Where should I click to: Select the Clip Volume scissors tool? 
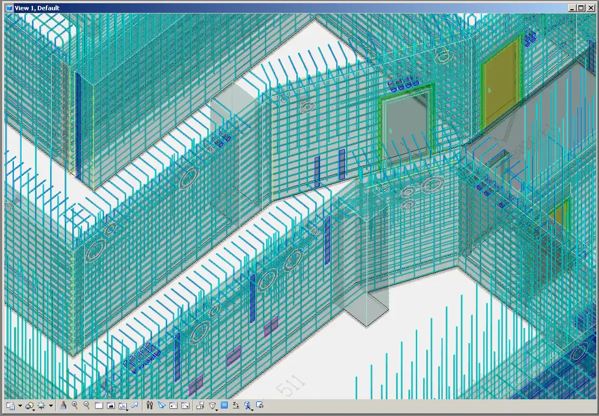click(248, 406)
